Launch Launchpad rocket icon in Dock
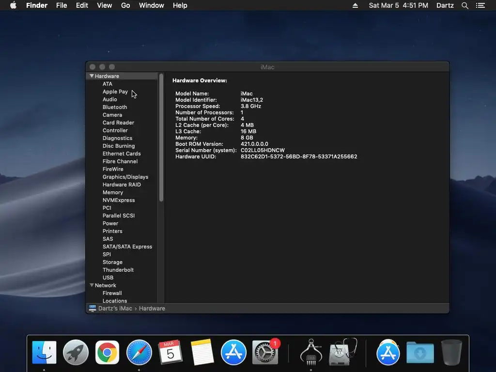This screenshot has height=372, width=496. (x=76, y=352)
